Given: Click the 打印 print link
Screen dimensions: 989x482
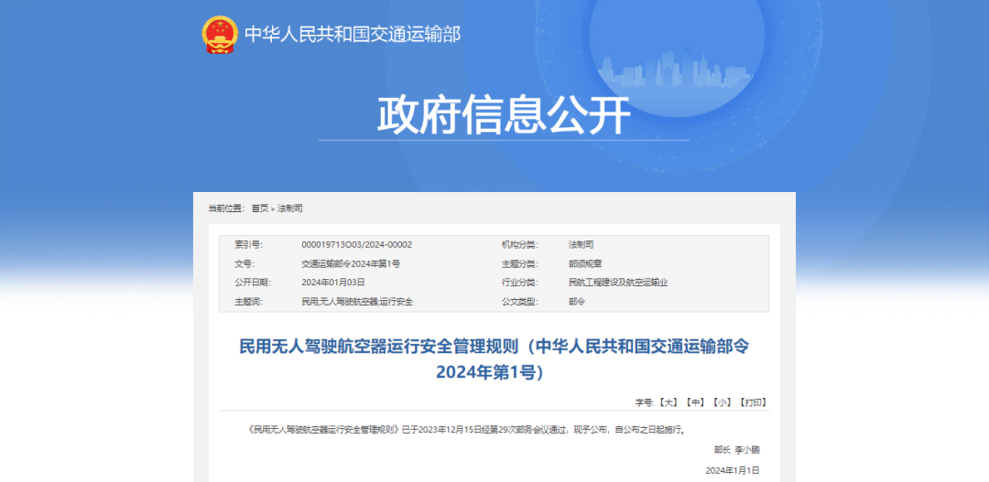Looking at the screenshot, I should coord(753,402).
